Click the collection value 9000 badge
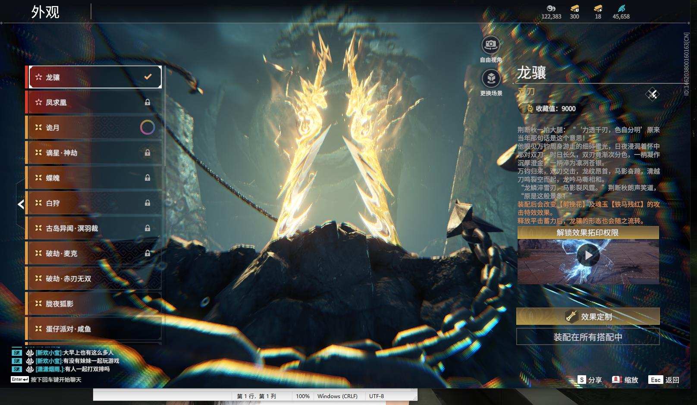Viewport: 697px width, 405px height. point(551,109)
